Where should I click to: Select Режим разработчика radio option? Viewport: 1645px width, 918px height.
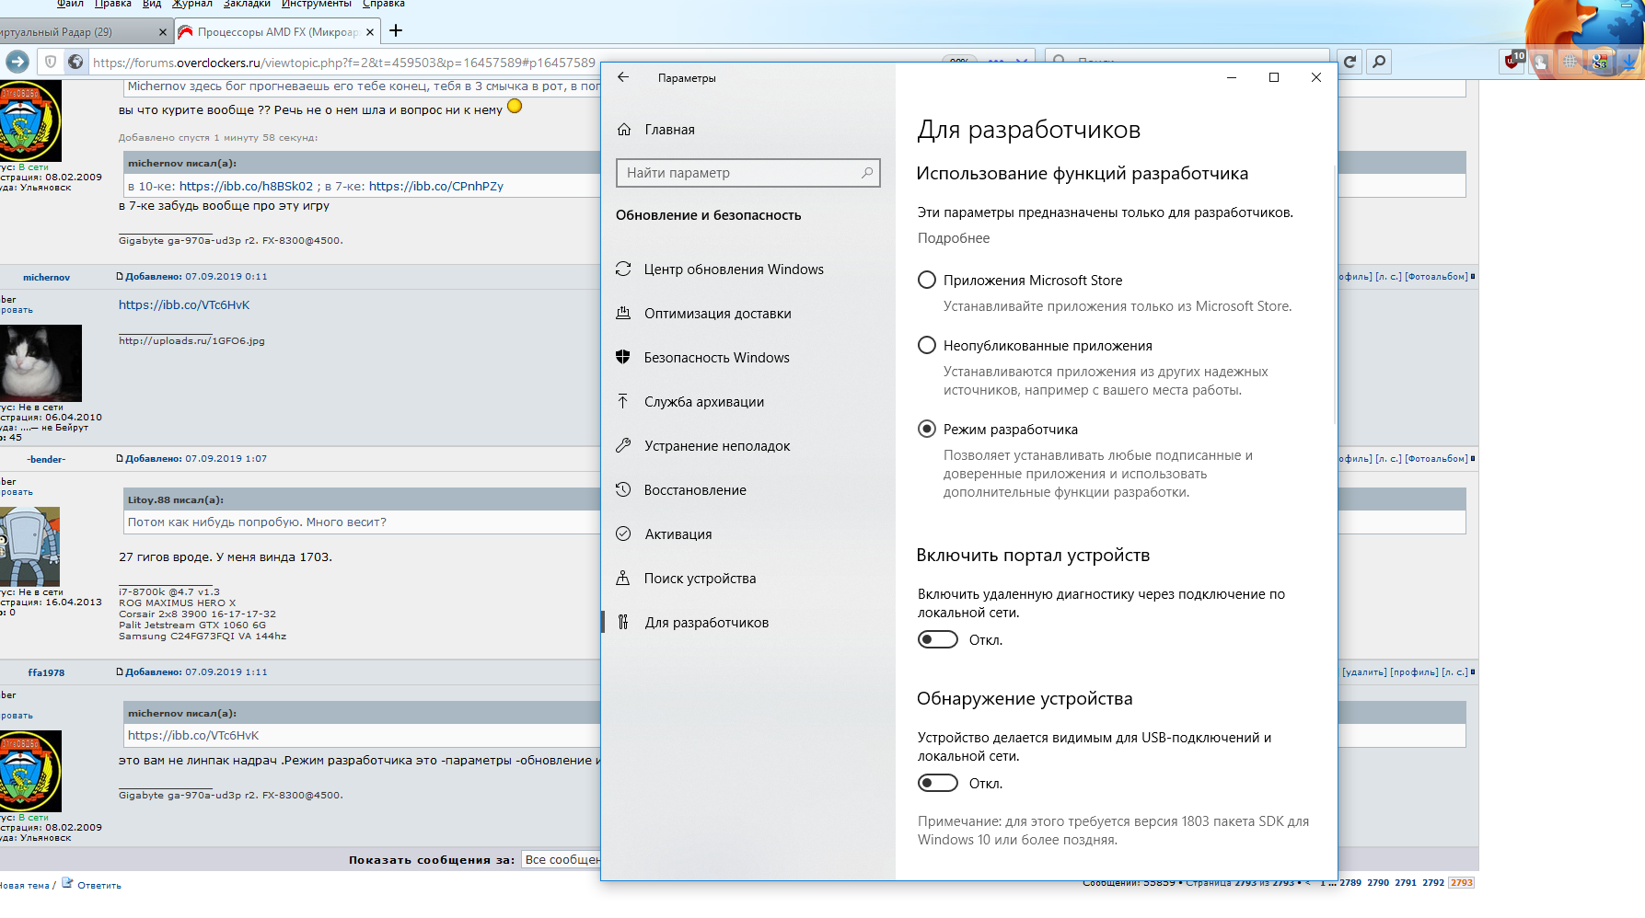tap(927, 430)
